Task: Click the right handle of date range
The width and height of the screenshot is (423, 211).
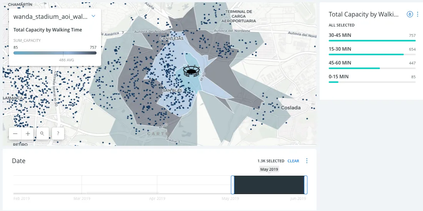Action: (306, 185)
